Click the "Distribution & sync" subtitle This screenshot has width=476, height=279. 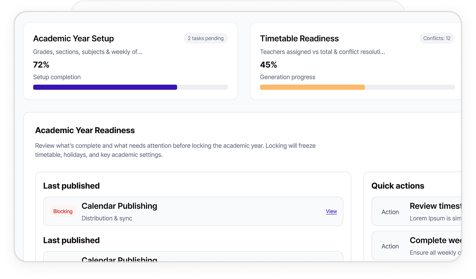(106, 219)
